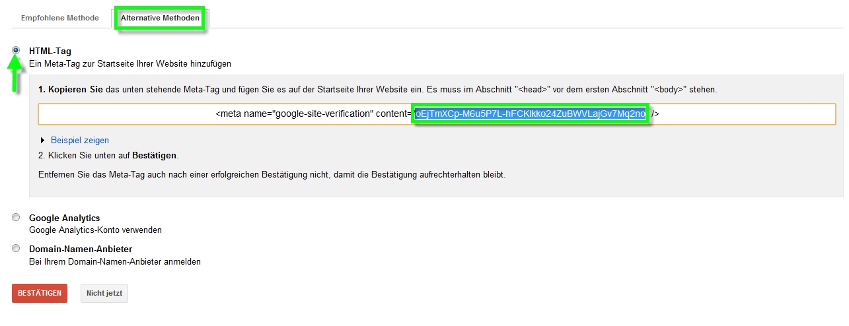849x326 pixels.
Task: Click the HTML-Tag heading label
Action: click(50, 51)
